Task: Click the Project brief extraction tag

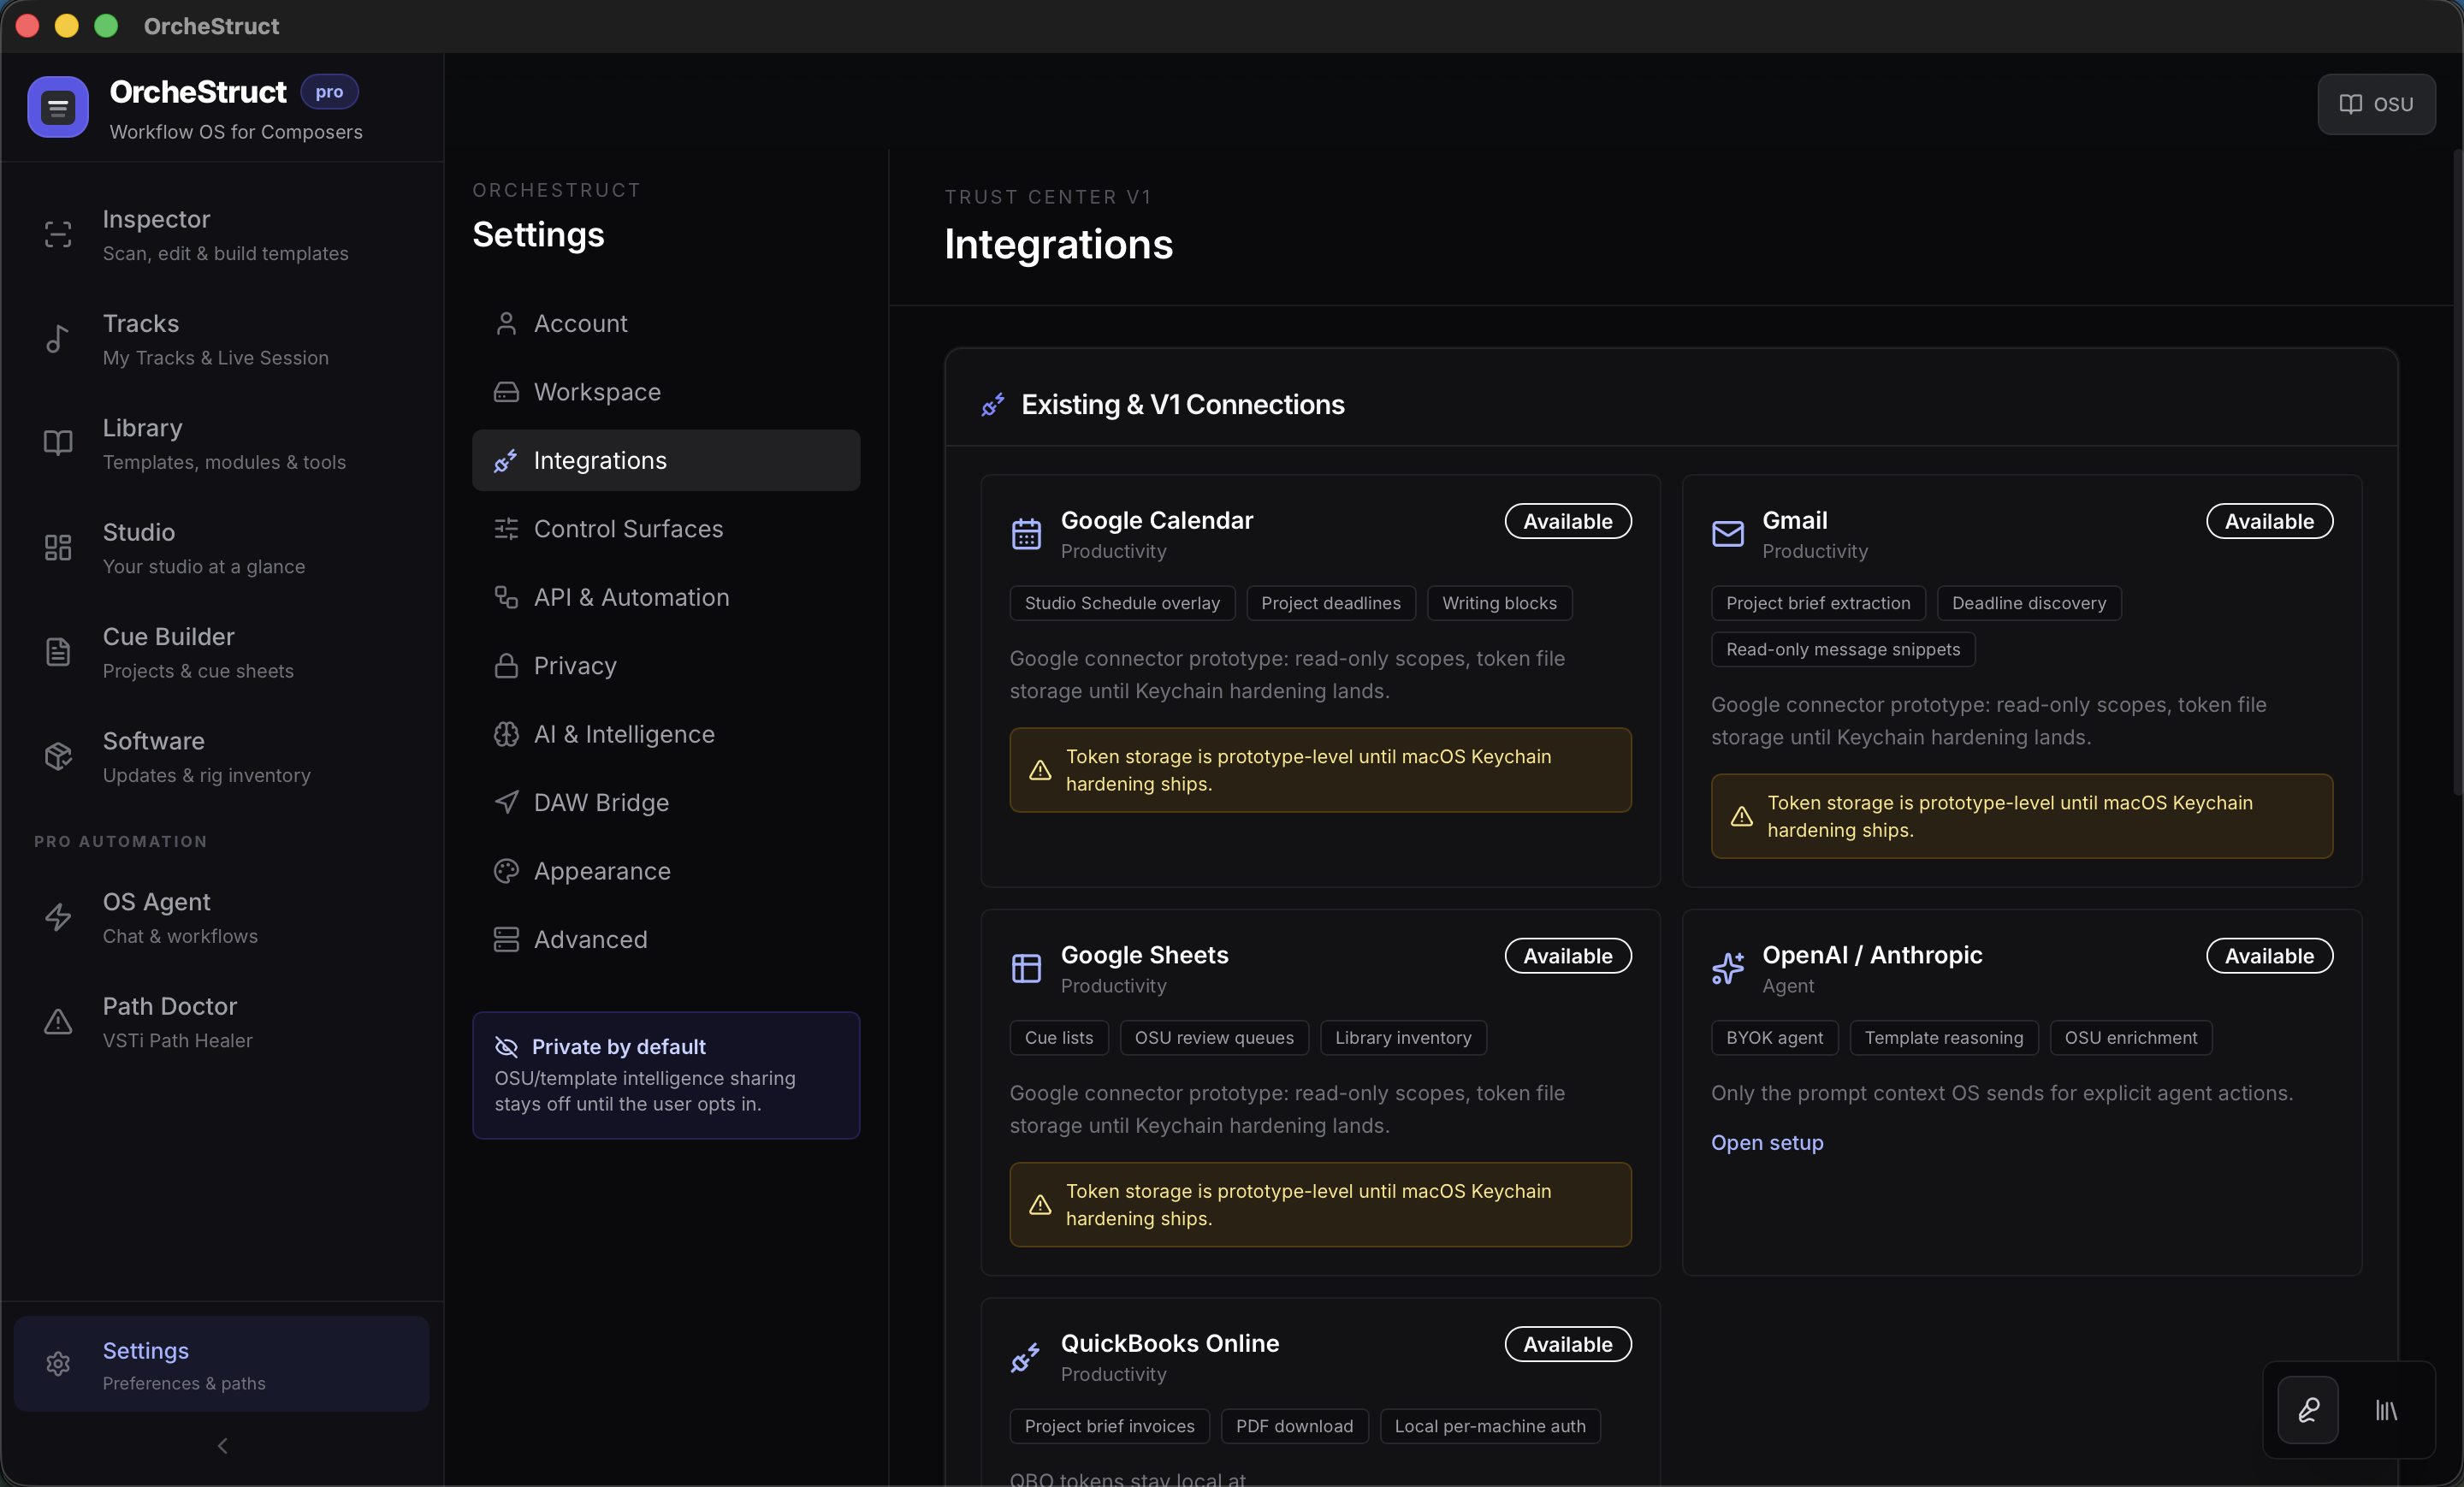Action: click(1818, 603)
